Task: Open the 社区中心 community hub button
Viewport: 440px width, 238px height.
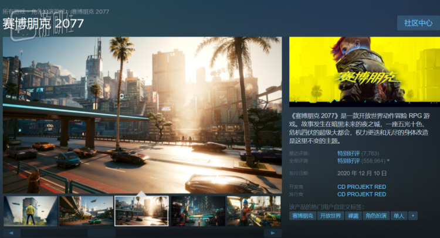Action: tap(418, 23)
